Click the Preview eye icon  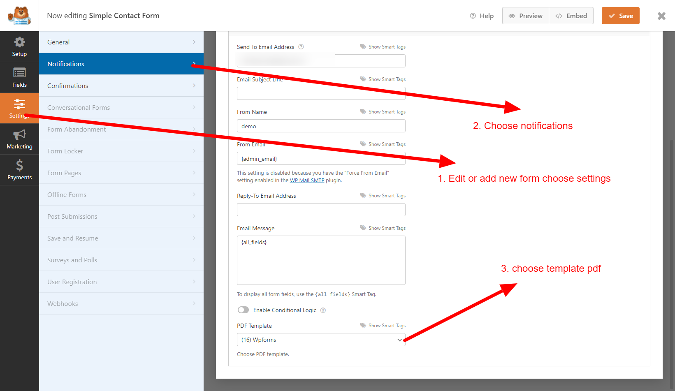point(512,16)
